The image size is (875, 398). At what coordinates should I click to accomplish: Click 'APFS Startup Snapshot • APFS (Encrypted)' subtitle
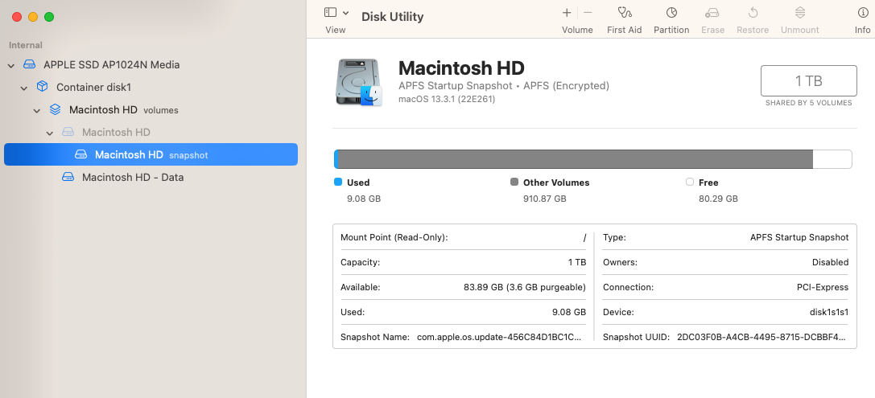pos(504,86)
